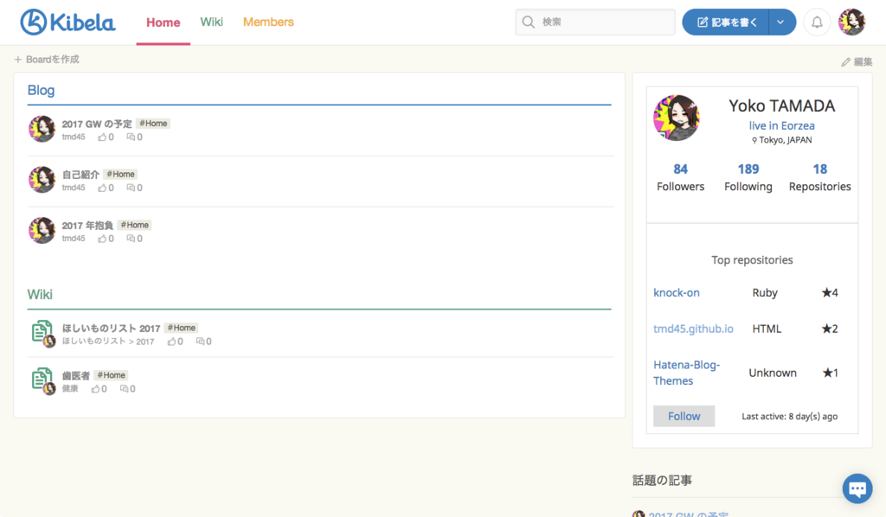Click #Home tag on 2017 年抱負

pyautogui.click(x=134, y=225)
